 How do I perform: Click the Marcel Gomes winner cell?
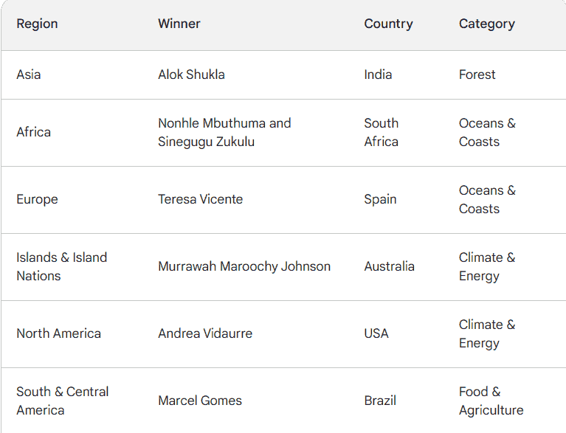click(200, 401)
